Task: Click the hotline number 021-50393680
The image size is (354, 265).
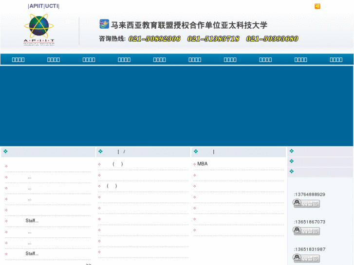Action: tap(272, 39)
